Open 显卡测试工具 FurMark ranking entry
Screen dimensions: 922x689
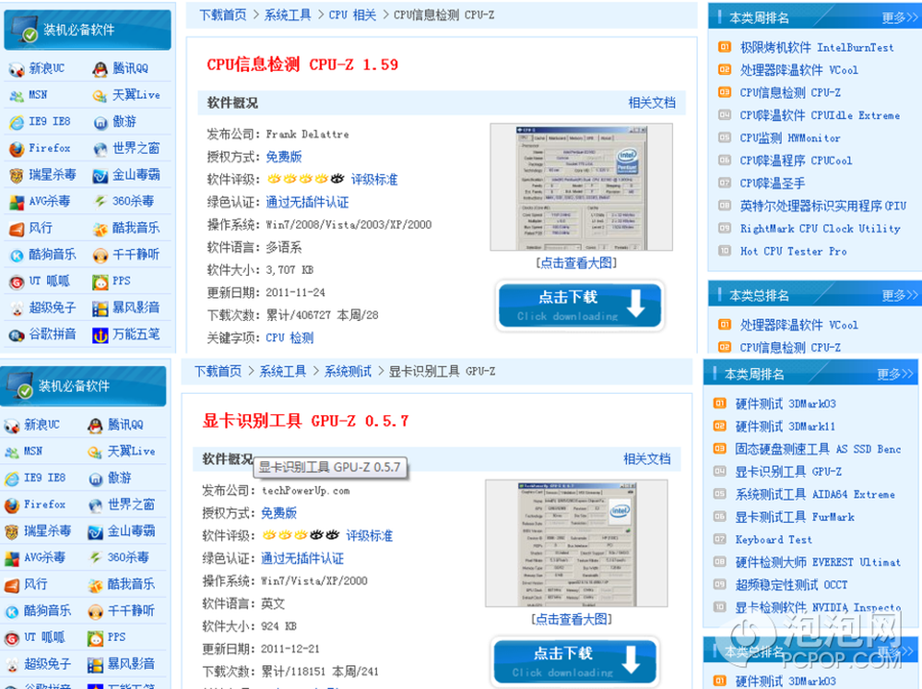(795, 517)
